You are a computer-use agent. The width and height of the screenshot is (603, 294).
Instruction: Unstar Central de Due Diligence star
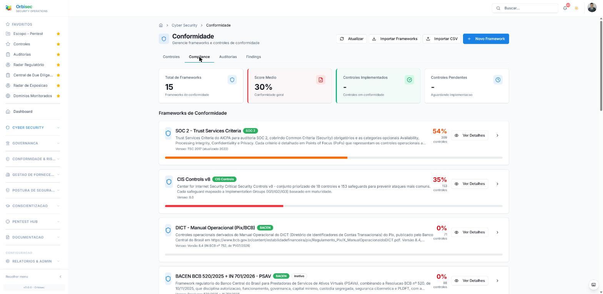58,75
